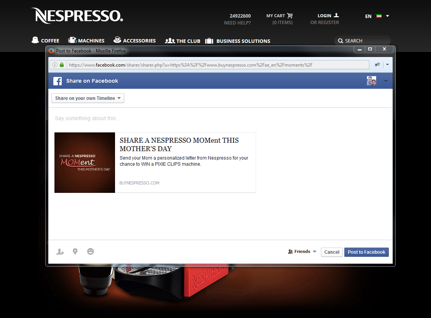Screen dimensions: 431x318
Task: Click The Club people icon
Action: click(169, 41)
